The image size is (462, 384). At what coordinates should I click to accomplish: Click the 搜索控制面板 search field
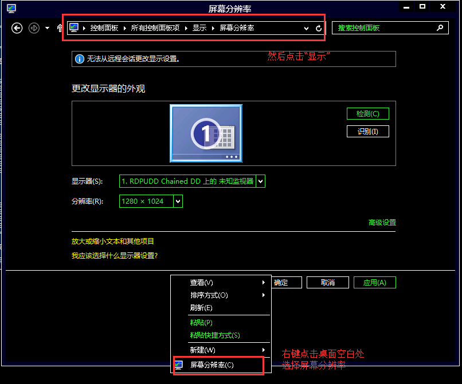384,27
